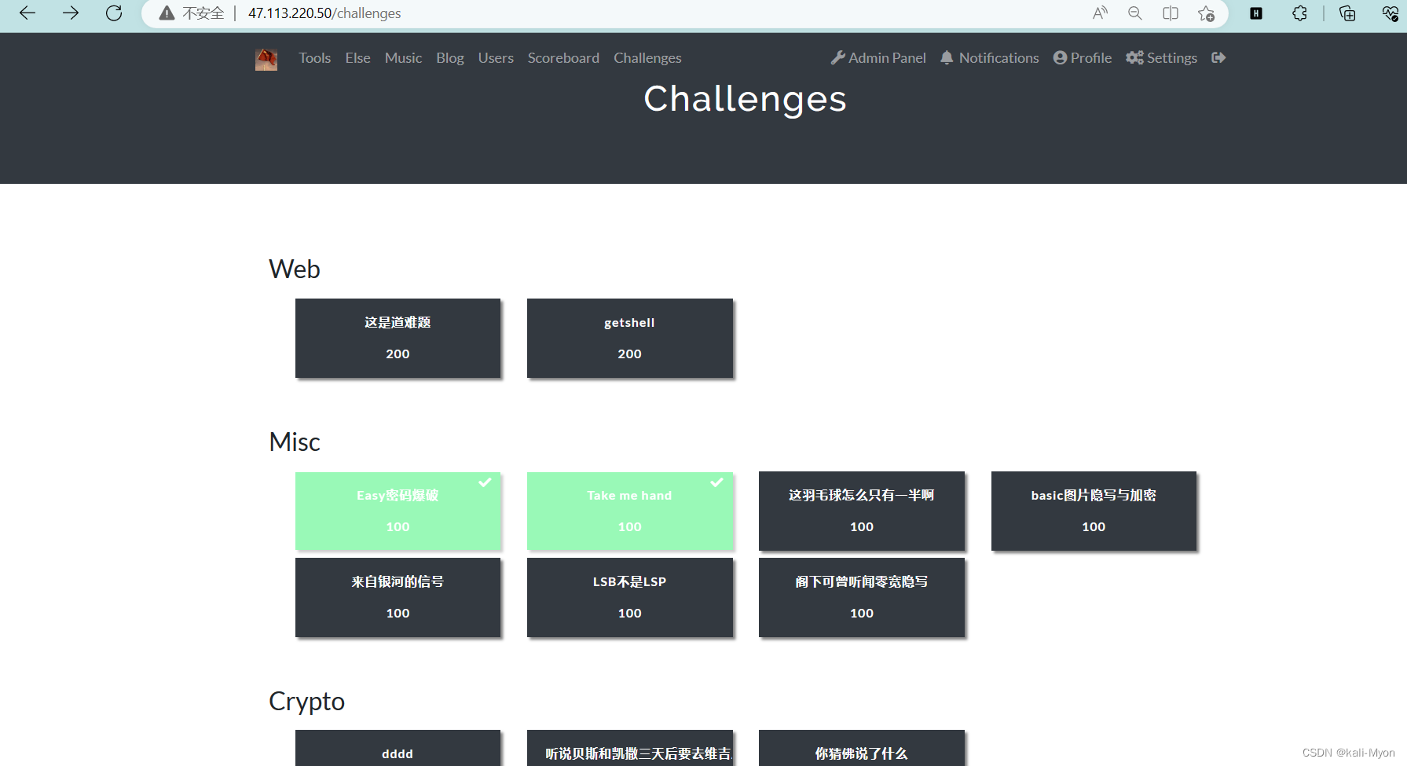Image resolution: width=1407 pixels, height=766 pixels.
Task: Add page to favorites with the star icon
Action: (1207, 13)
